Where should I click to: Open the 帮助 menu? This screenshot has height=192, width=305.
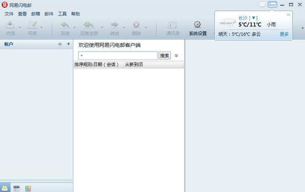(x=75, y=14)
